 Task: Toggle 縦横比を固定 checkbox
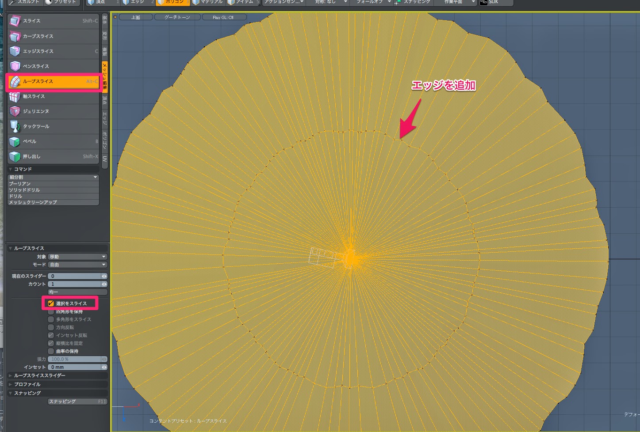pyautogui.click(x=51, y=343)
